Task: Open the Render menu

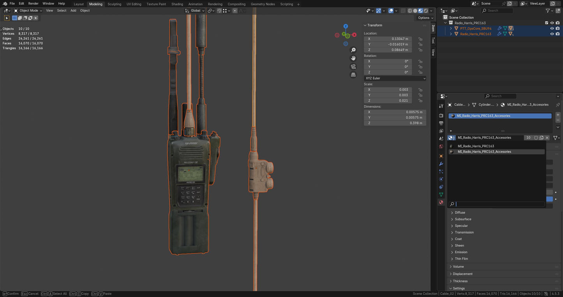Action: click(34, 4)
